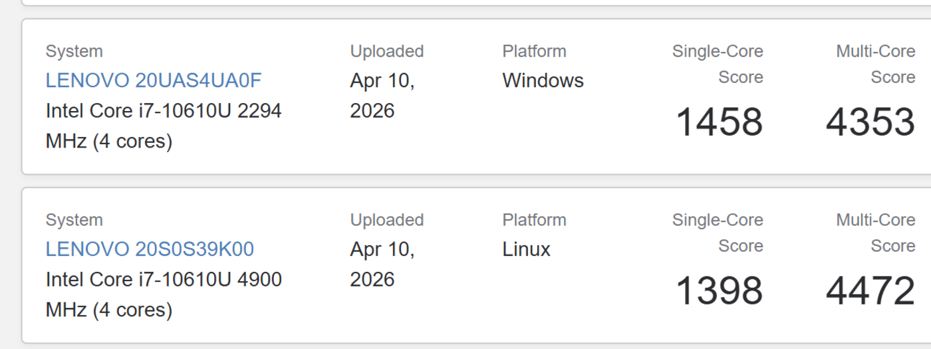Click the System label above LENOVO 20UAS4UA0F
The width and height of the screenshot is (931, 349).
[74, 51]
